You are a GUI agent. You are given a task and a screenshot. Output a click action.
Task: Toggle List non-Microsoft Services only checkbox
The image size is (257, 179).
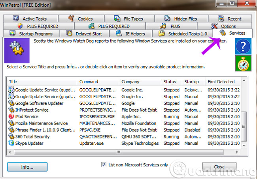104,165
